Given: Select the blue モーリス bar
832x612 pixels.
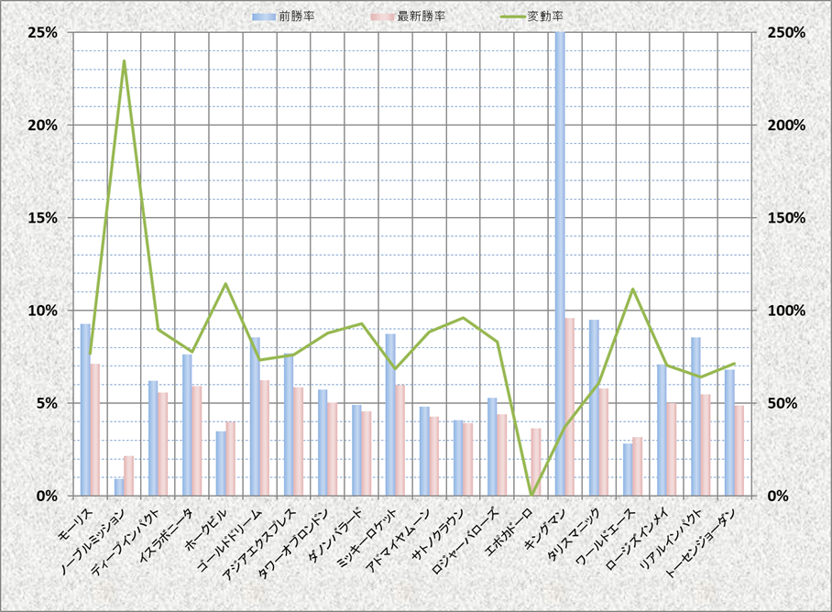Looking at the screenshot, I should click(x=85, y=410).
